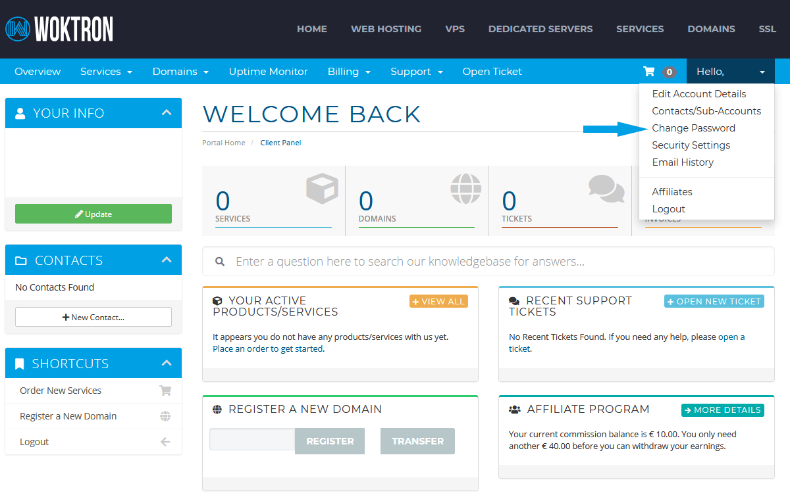Image resolution: width=790 pixels, height=501 pixels.
Task: Click the folder icon in Contacts header
Action: (x=21, y=261)
